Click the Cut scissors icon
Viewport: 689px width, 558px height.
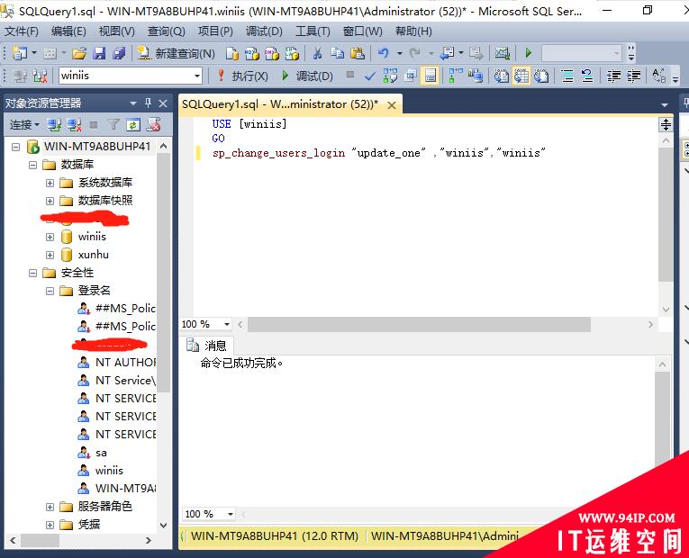coord(317,54)
